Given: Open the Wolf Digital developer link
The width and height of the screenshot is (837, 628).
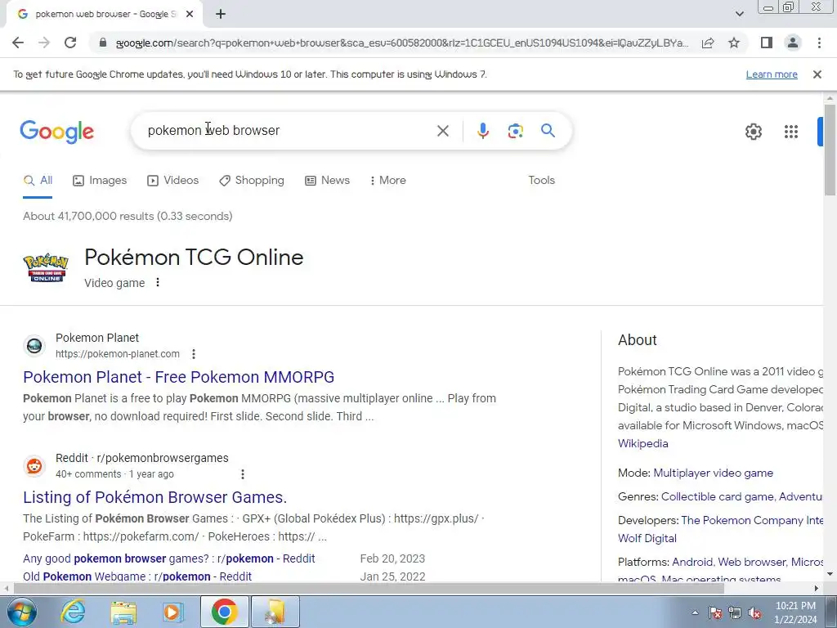Looking at the screenshot, I should pos(647,538).
